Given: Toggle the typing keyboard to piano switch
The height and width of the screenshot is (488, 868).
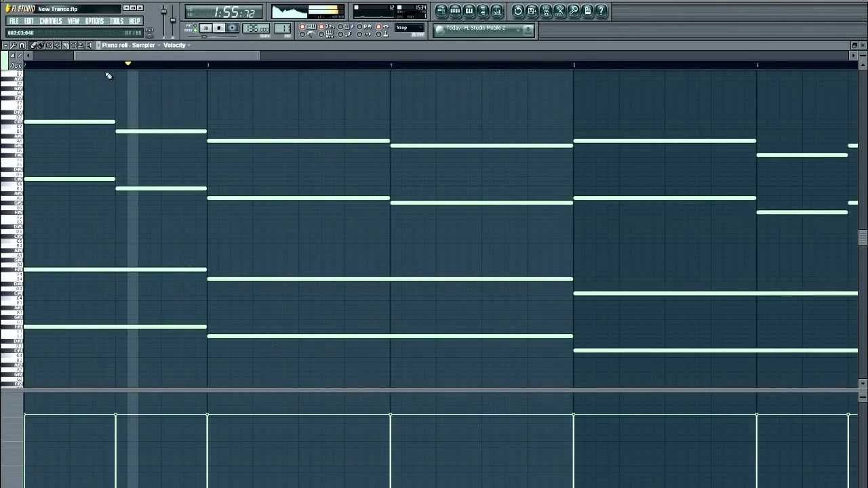Looking at the screenshot, I should (307, 26).
